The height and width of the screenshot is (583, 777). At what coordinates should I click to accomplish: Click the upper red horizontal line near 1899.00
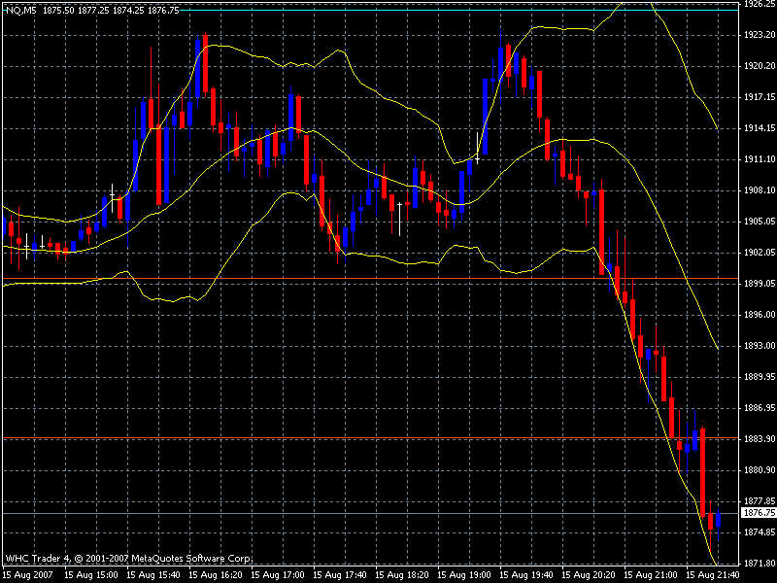click(x=388, y=279)
